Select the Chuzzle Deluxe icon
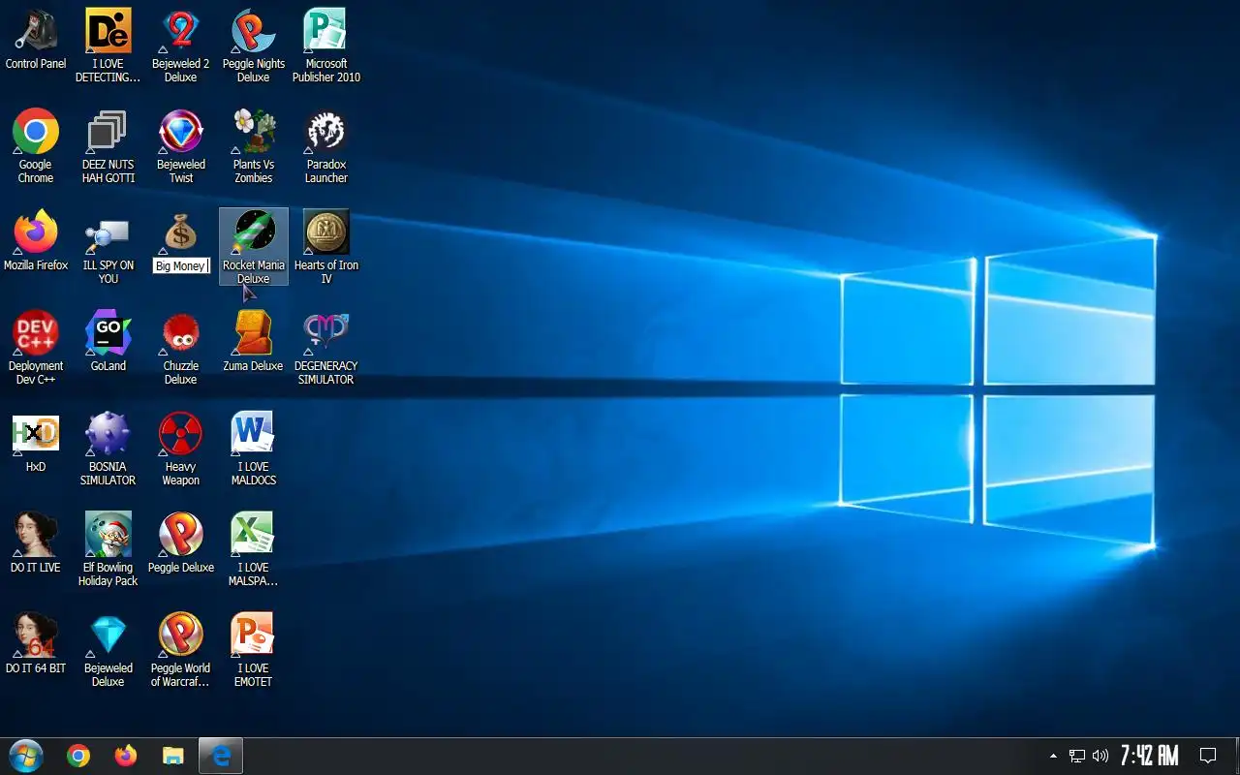This screenshot has height=775, width=1240. click(181, 333)
